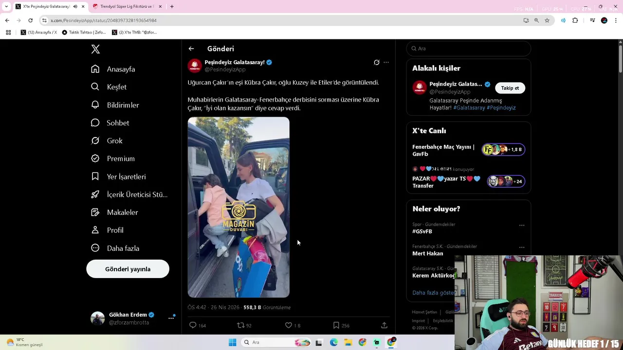The width and height of the screenshot is (623, 350).
Task: Open the Mert Hakan trend
Action: [428, 253]
